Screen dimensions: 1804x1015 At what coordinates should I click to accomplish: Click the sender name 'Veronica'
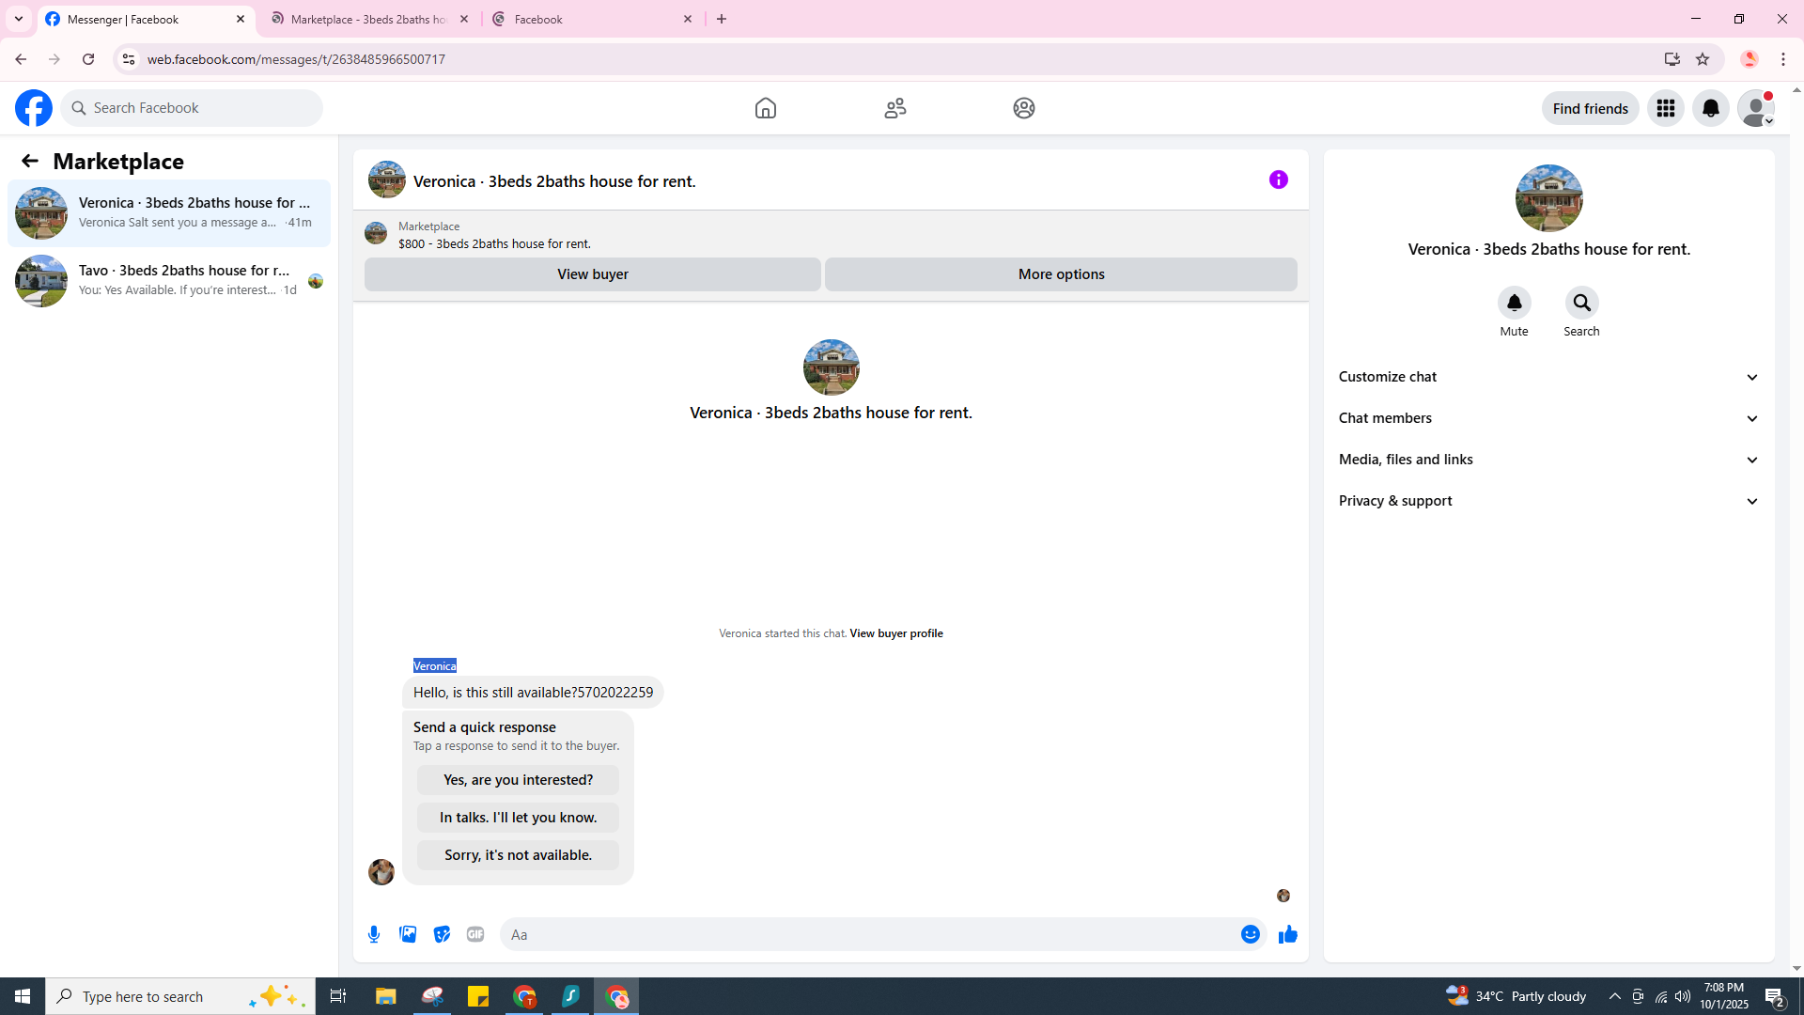coord(435,666)
